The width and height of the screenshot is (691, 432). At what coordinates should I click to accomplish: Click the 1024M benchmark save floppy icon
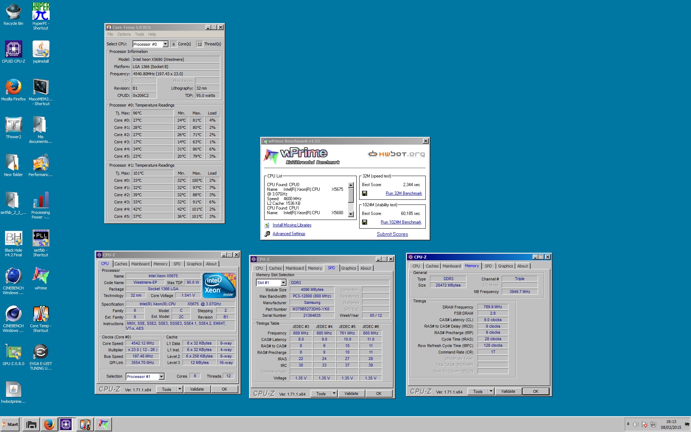click(365, 222)
